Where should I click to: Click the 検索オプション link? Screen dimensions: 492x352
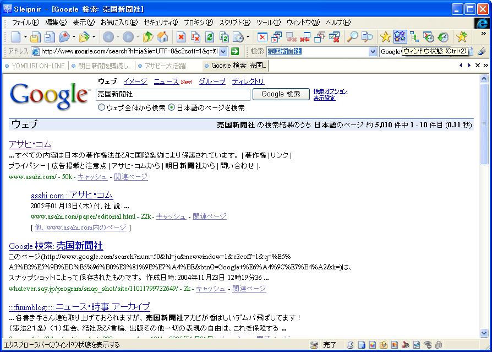tap(330, 91)
